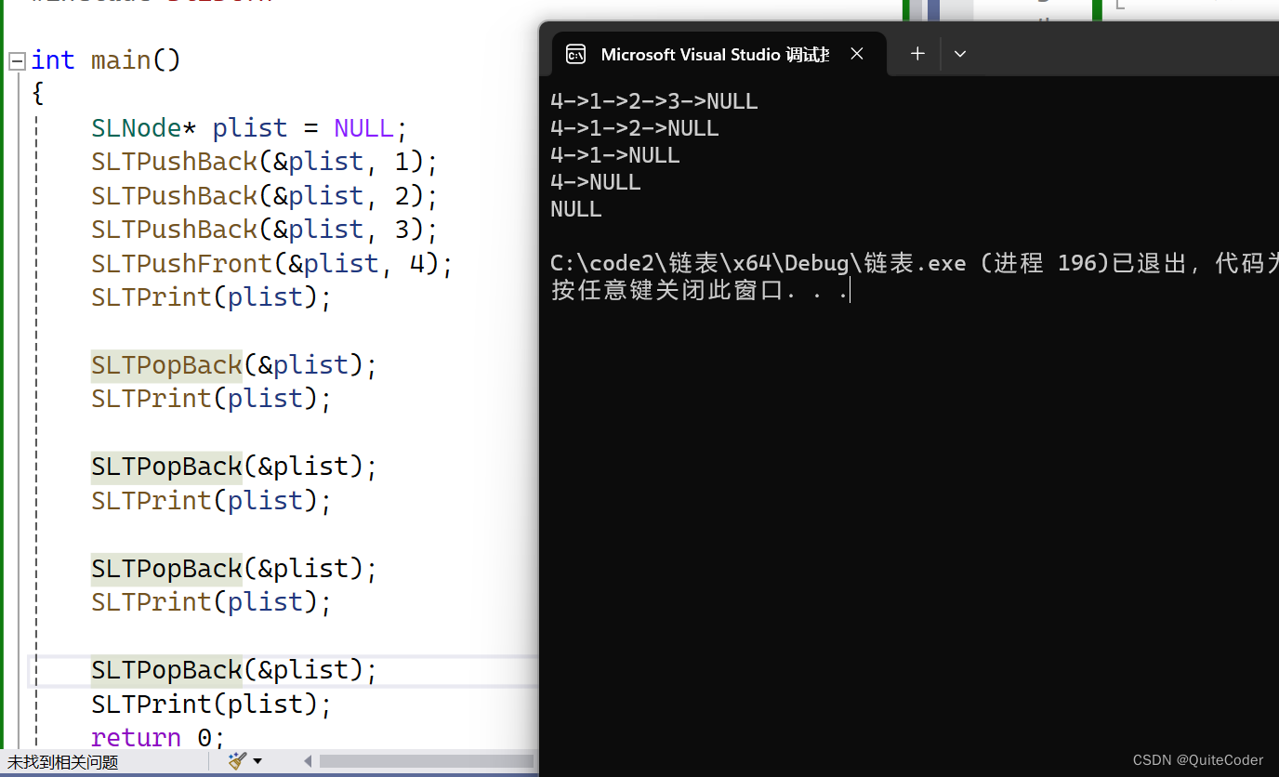Click the console exit path line '链表.exe'

click(915, 264)
